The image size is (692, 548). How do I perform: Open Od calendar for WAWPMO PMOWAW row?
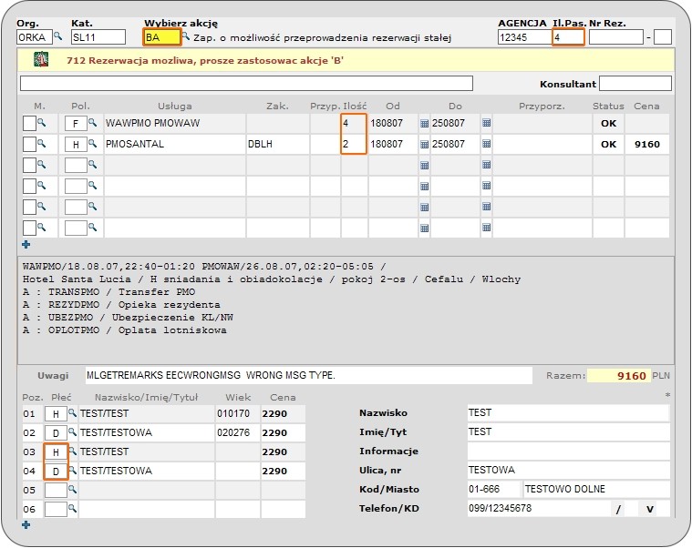click(x=424, y=123)
